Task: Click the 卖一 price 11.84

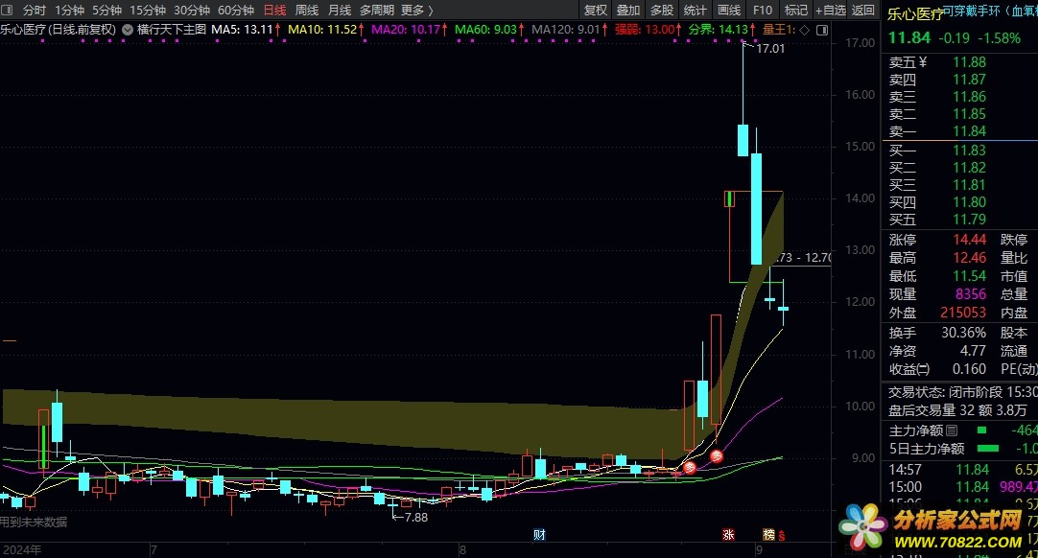Action: (969, 131)
